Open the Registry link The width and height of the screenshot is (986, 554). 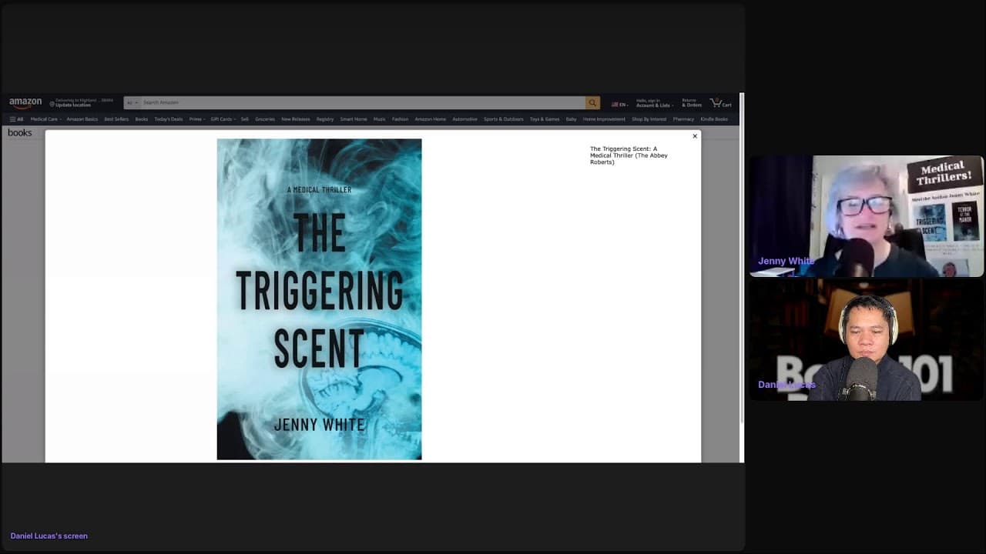click(x=325, y=119)
